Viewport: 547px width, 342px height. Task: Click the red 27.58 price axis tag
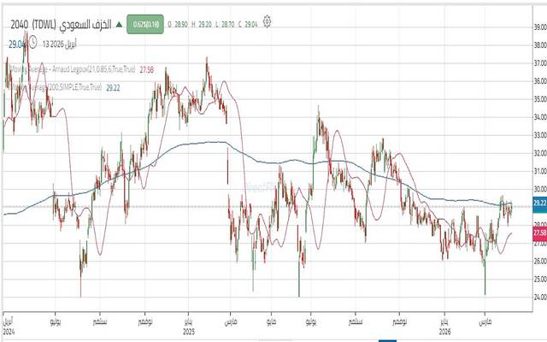(538, 233)
